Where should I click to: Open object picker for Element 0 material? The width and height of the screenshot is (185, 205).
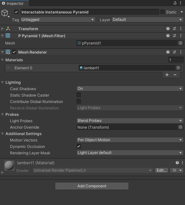tap(178, 68)
